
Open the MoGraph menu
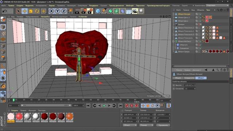point(130,5)
